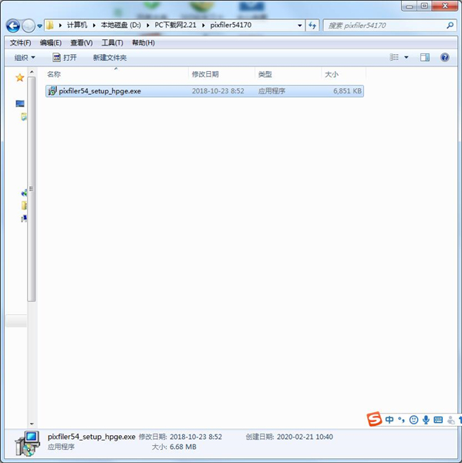This screenshot has width=462, height=463.
Task: Open the recent pages dropdown arrow
Action: pyautogui.click(x=39, y=26)
